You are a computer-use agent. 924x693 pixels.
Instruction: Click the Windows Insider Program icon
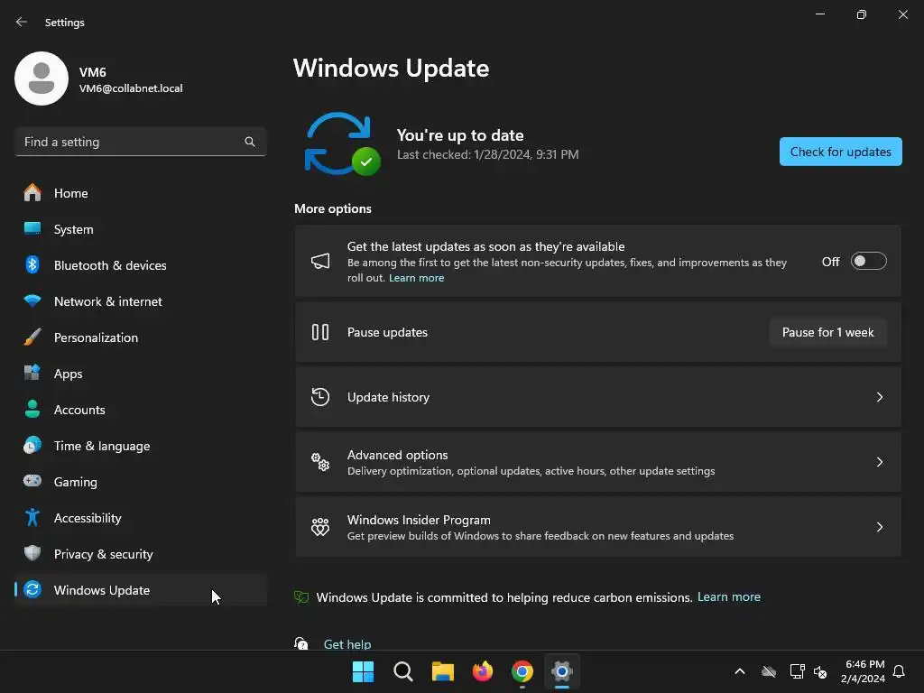(x=320, y=527)
